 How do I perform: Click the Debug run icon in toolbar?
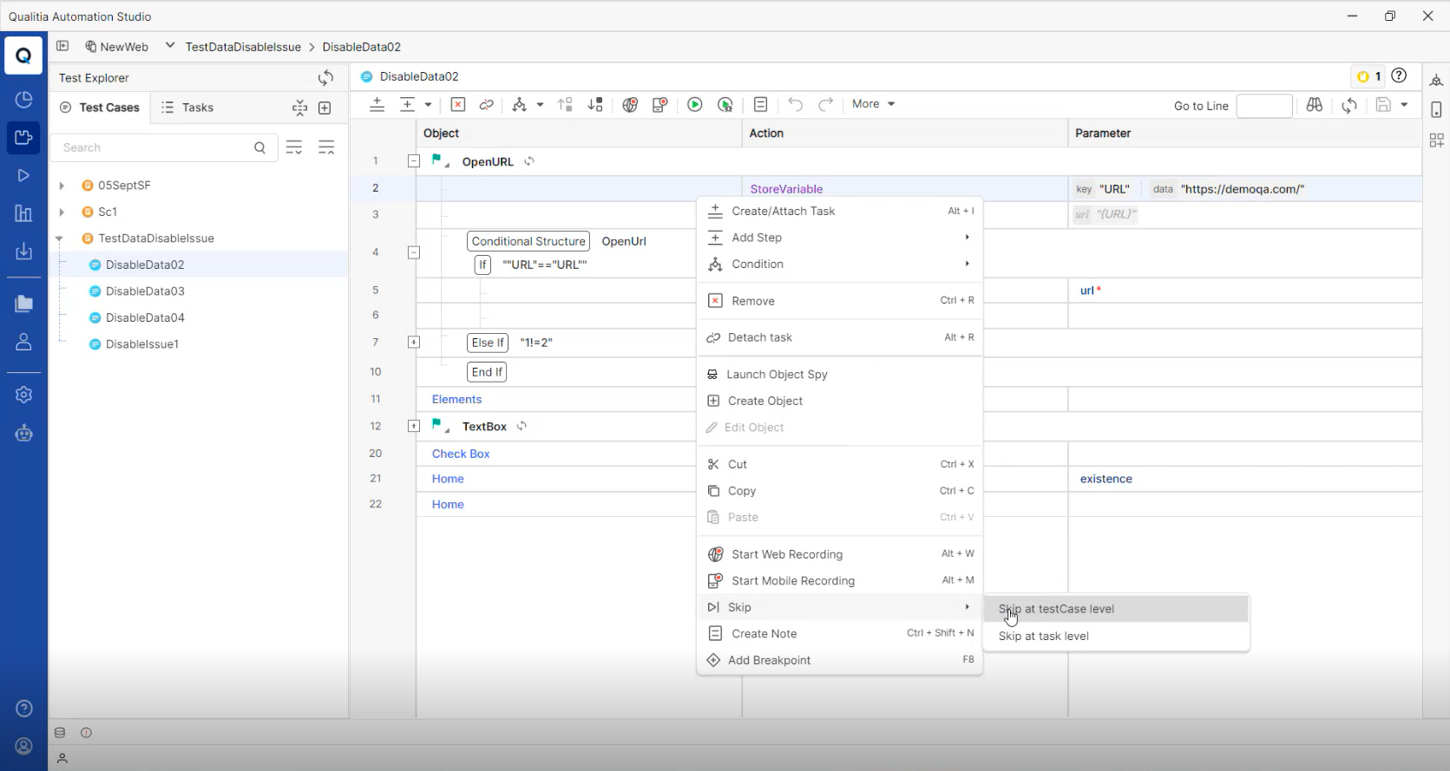725,105
